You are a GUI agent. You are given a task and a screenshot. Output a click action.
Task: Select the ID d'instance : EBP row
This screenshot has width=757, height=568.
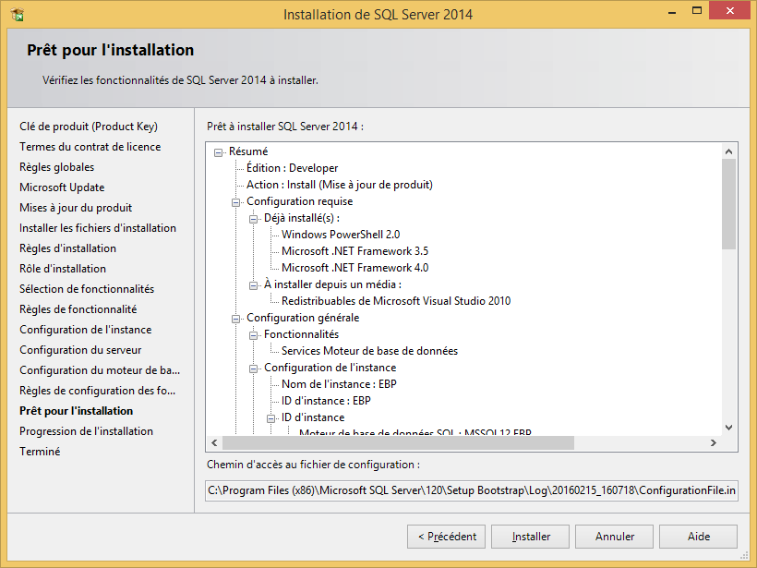(x=327, y=401)
